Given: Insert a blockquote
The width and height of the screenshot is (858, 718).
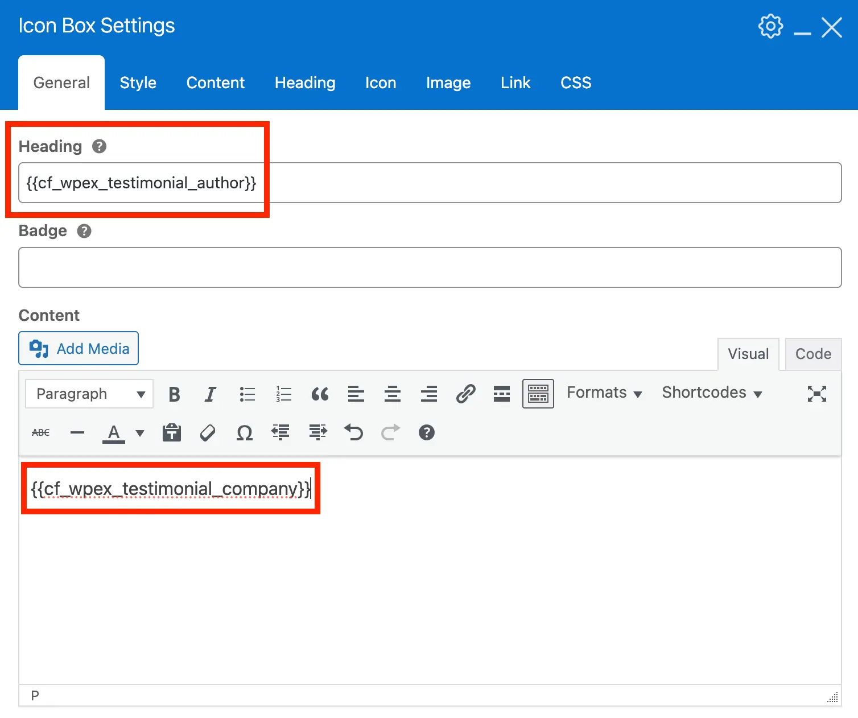Looking at the screenshot, I should pyautogui.click(x=320, y=394).
